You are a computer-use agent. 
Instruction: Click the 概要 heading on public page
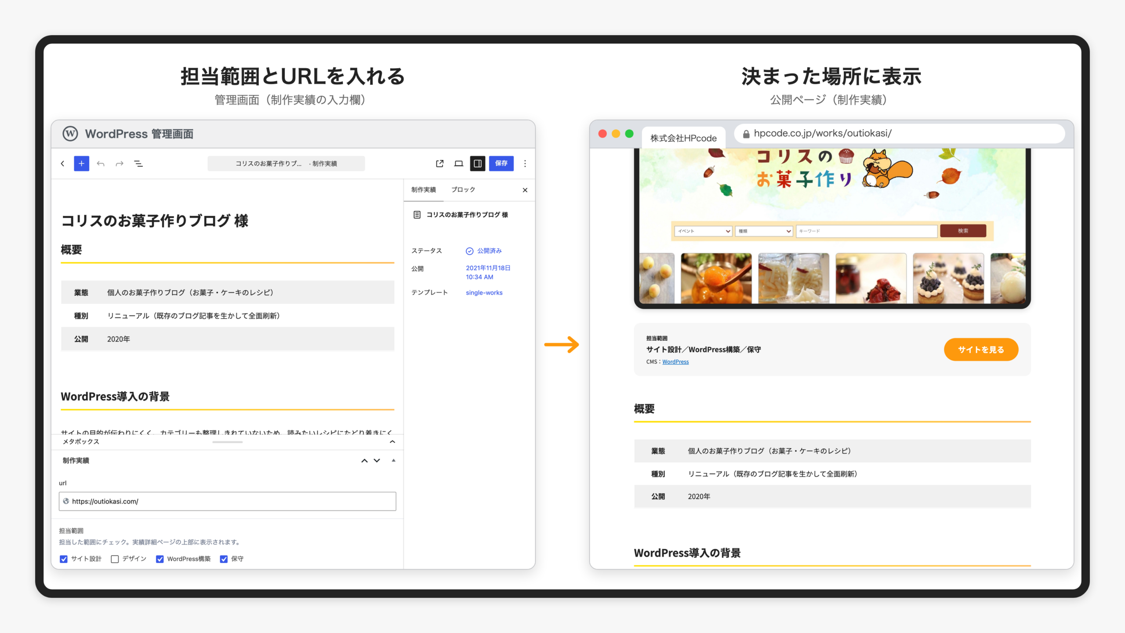point(644,409)
